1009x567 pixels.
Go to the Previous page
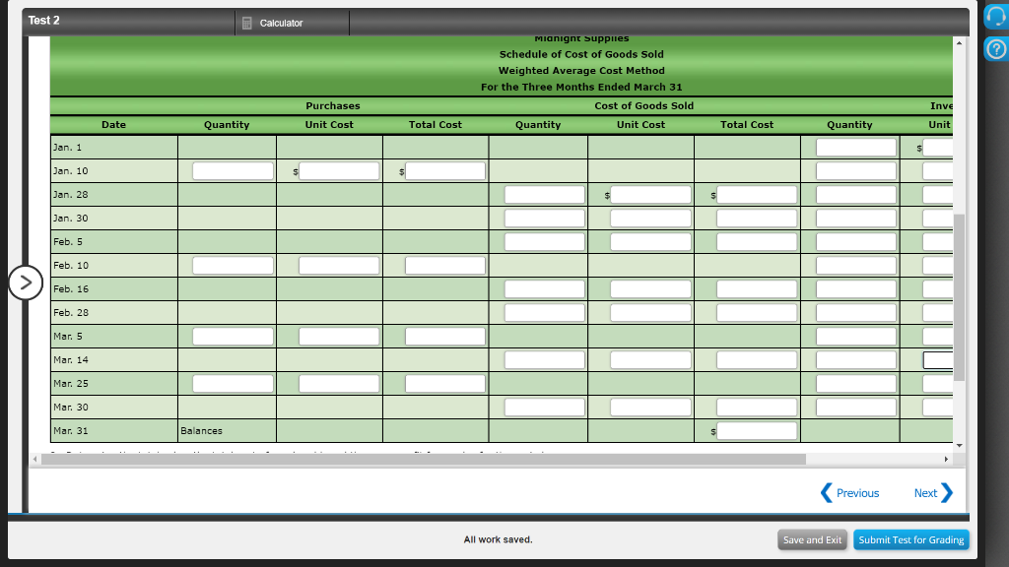(x=853, y=492)
